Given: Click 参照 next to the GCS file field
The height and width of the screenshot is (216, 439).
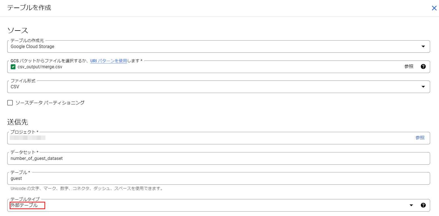Looking at the screenshot, I should click(x=409, y=66).
